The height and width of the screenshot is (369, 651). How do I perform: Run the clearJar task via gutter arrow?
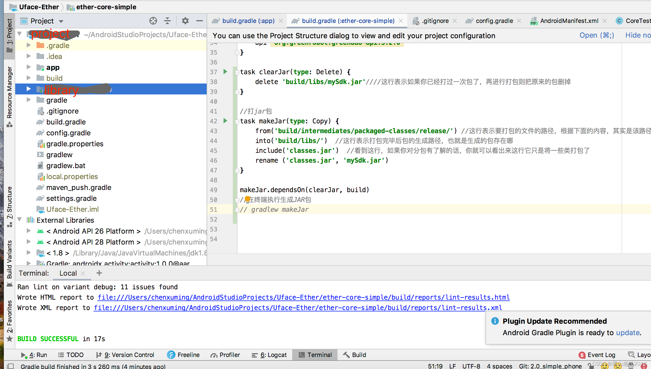coord(225,72)
